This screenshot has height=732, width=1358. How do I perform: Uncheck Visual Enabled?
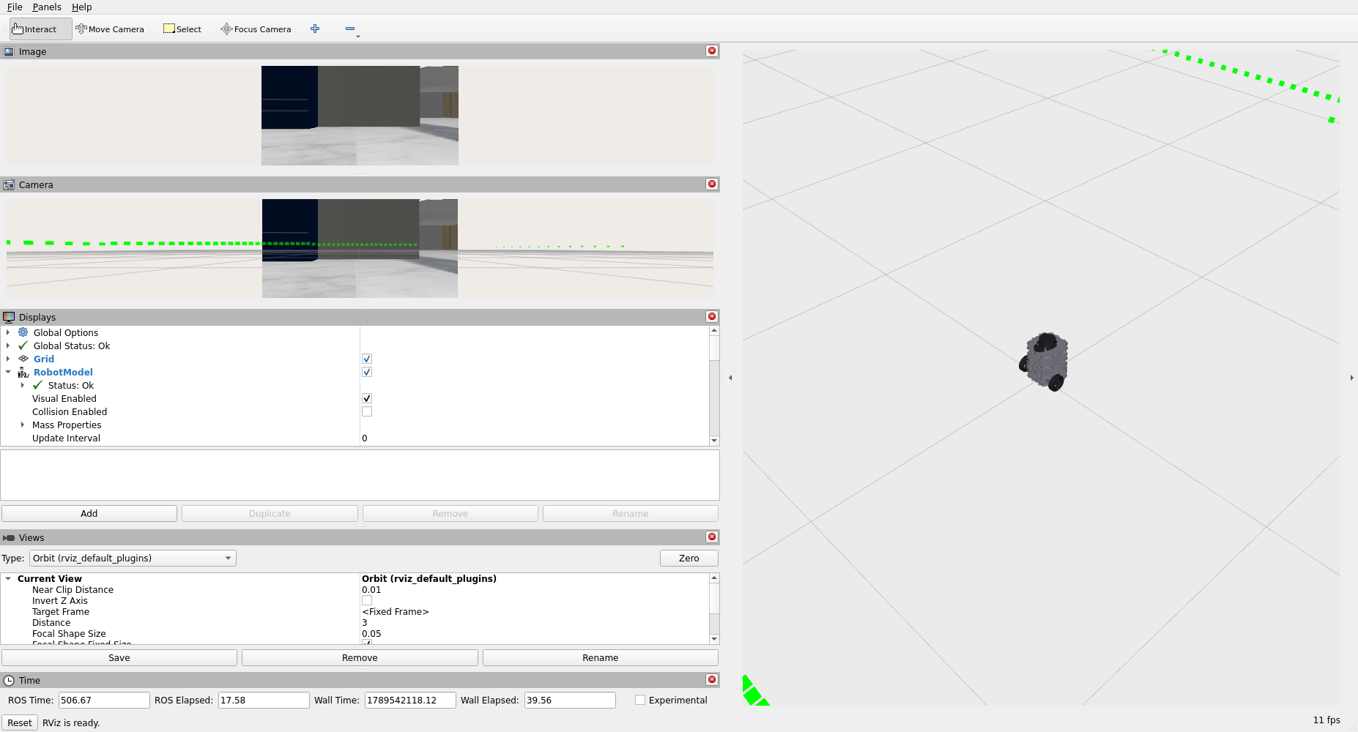[367, 398]
